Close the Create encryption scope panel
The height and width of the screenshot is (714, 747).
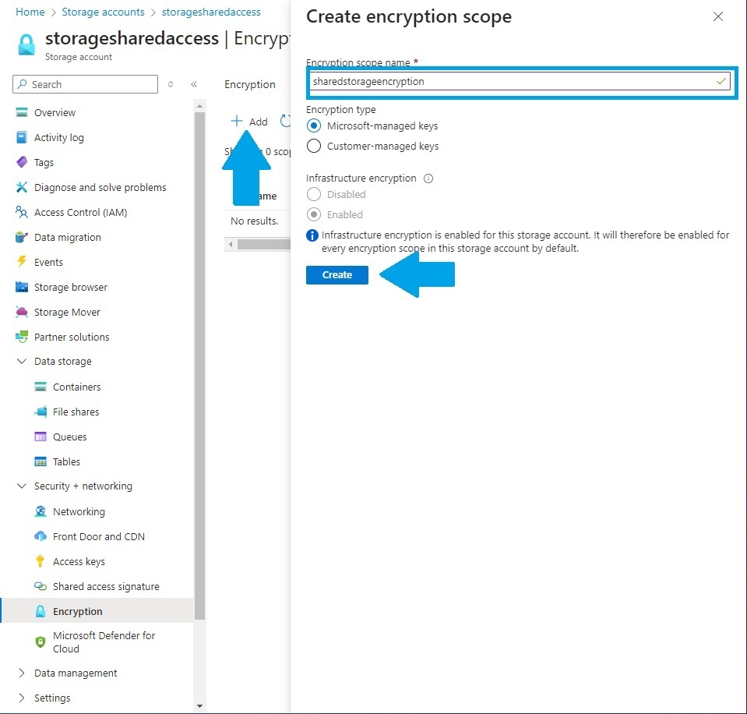click(717, 16)
